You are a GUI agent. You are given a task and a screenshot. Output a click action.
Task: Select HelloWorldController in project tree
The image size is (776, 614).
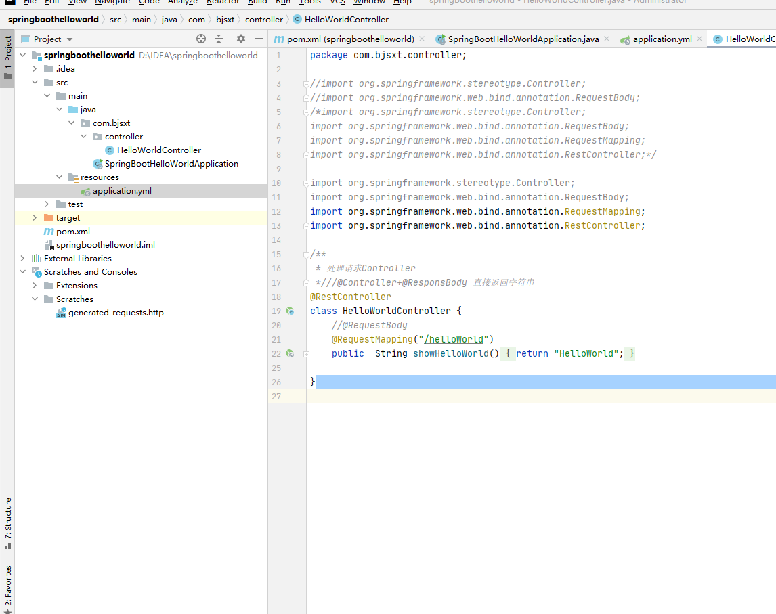[x=159, y=150]
